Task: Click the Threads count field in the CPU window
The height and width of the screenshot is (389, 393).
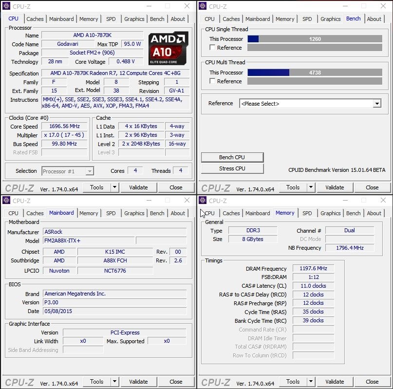Action: [x=181, y=171]
